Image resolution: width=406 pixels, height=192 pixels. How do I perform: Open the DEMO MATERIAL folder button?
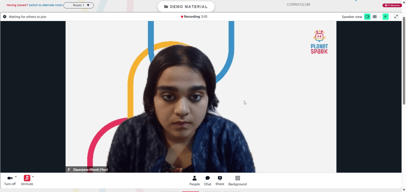point(186,7)
